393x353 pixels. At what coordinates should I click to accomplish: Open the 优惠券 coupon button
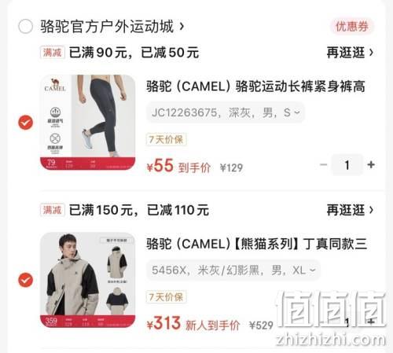pyautogui.click(x=352, y=27)
